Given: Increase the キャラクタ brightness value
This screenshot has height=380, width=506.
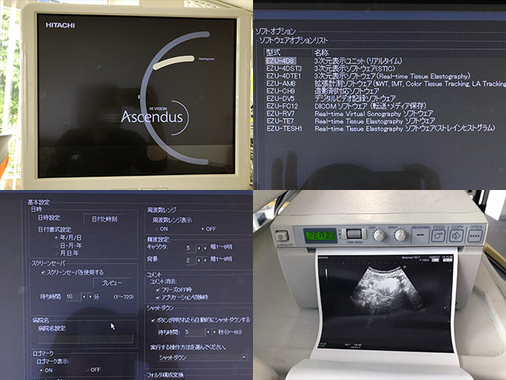Looking at the screenshot, I should (205, 248).
